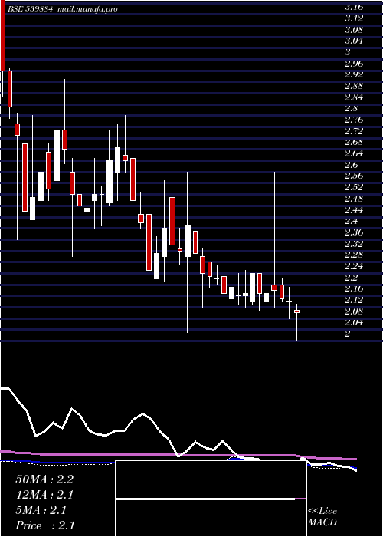Select the Price : 2.1 readout
The image size is (383, 537).
(x=45, y=525)
